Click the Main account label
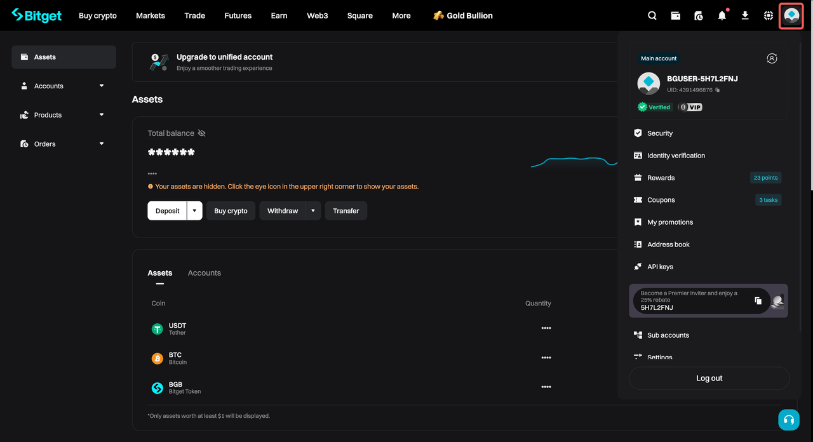This screenshot has height=442, width=813. (x=659, y=58)
